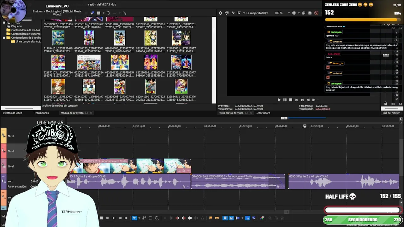This screenshot has width=404, height=227.
Task: Pause the video preview
Action: click(x=285, y=100)
